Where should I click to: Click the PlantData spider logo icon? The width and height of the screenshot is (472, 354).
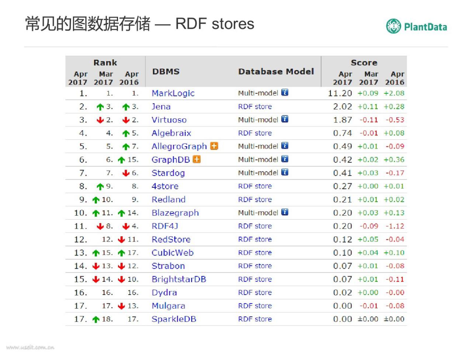point(393,26)
